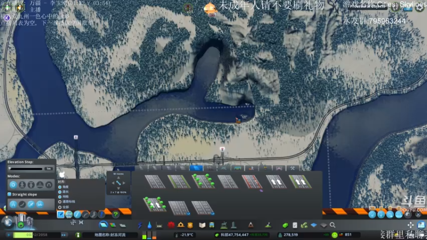The width and height of the screenshot is (427, 240).
Task: Open the Police badge icon
Action: 190,225
